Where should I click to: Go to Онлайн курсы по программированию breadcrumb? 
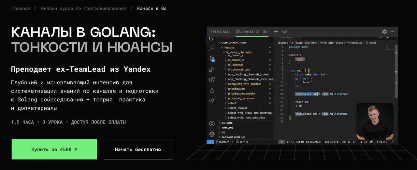(x=83, y=8)
